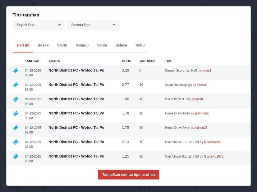The height and width of the screenshot is (192, 257).
Task: Click the ticket icon next to Misiekiwicio's tip
Action: coord(16,142)
